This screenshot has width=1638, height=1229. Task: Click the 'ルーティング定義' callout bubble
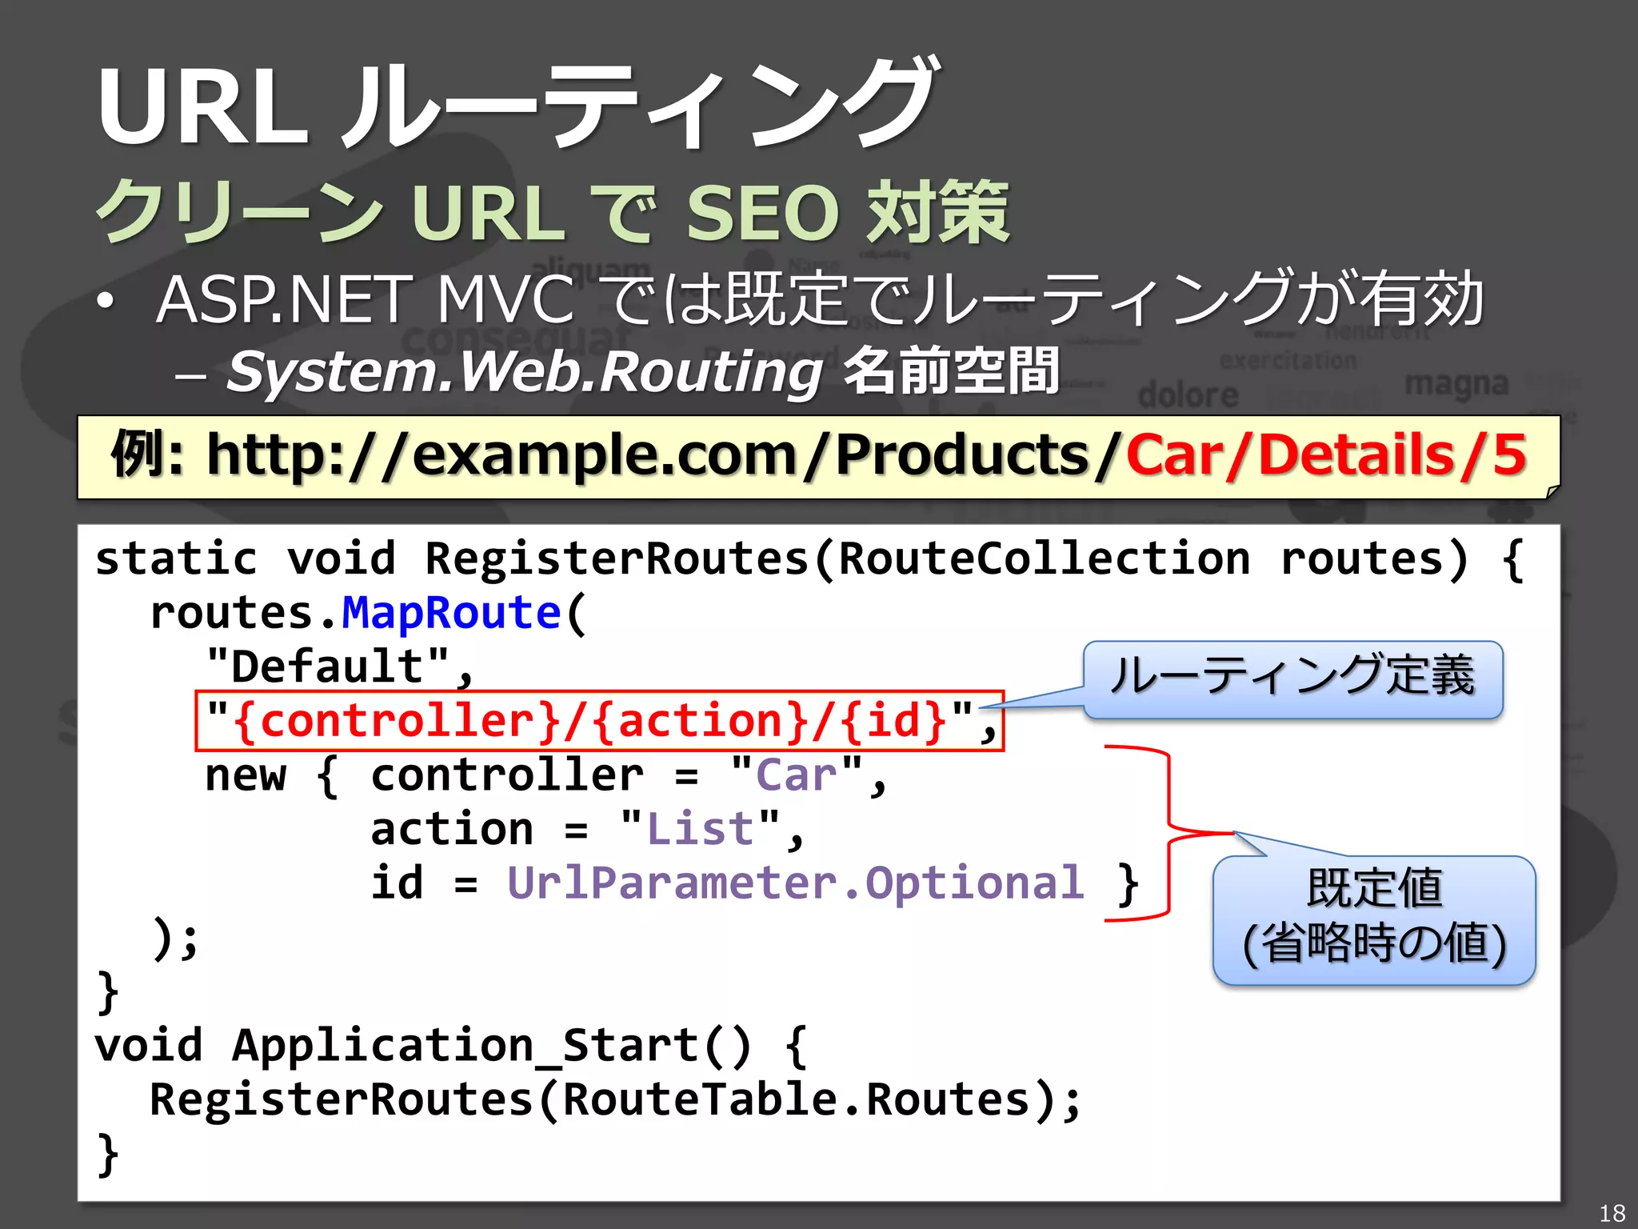[x=1293, y=679]
